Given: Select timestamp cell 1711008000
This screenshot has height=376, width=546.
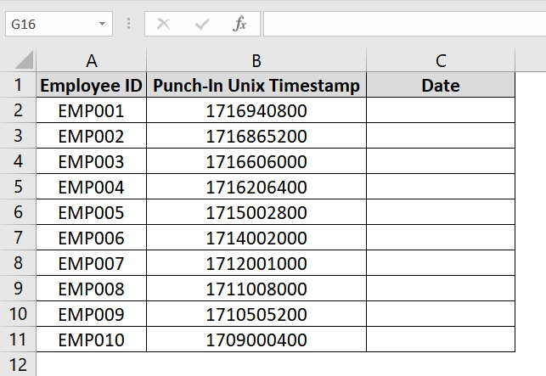Looking at the screenshot, I should [x=256, y=288].
